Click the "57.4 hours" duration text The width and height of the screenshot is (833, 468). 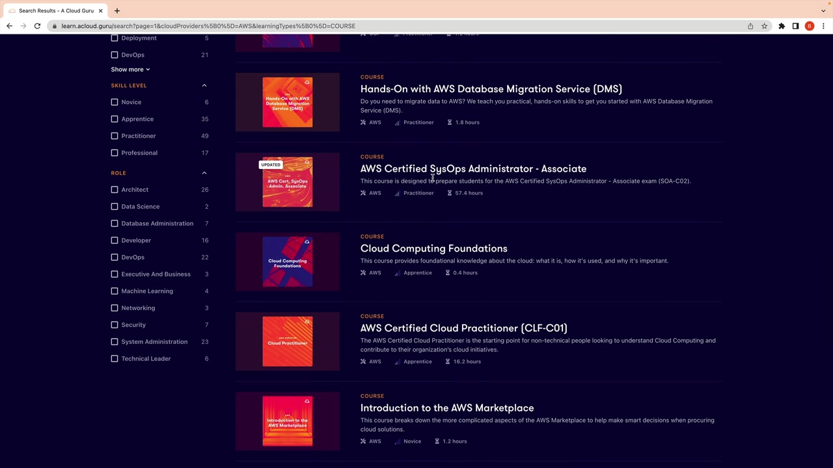click(469, 193)
